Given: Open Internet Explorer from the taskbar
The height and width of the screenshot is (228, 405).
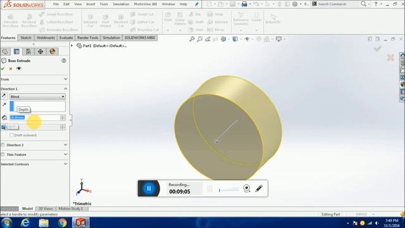Looking at the screenshot, I should click(x=25, y=222).
